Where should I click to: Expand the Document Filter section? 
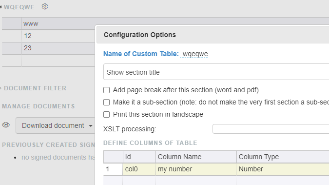tap(35, 88)
